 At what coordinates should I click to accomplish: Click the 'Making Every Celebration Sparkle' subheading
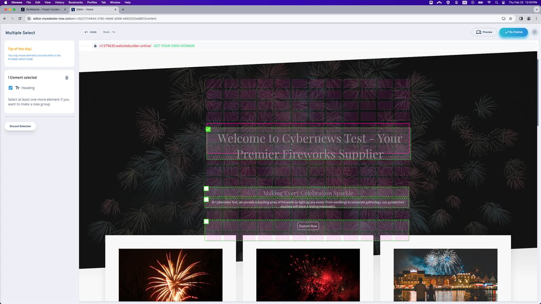point(308,193)
